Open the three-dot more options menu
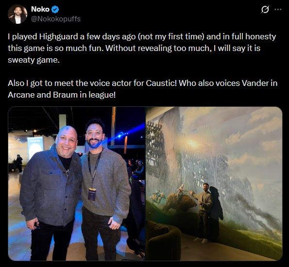The height and width of the screenshot is (267, 289). click(278, 9)
